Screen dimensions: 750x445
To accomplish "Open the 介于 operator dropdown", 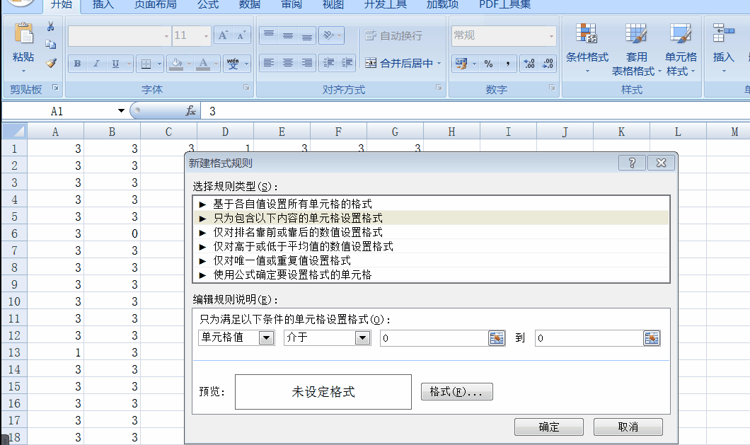I will click(x=362, y=338).
